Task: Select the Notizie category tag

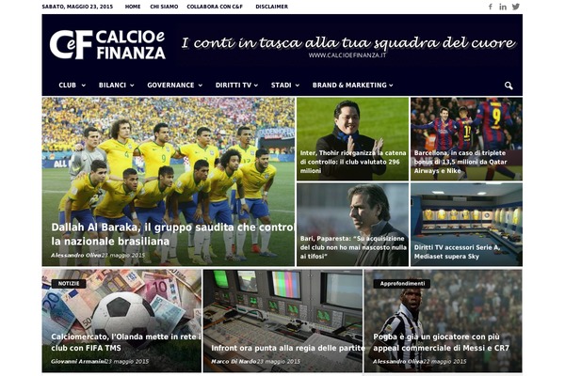Action: click(x=69, y=284)
